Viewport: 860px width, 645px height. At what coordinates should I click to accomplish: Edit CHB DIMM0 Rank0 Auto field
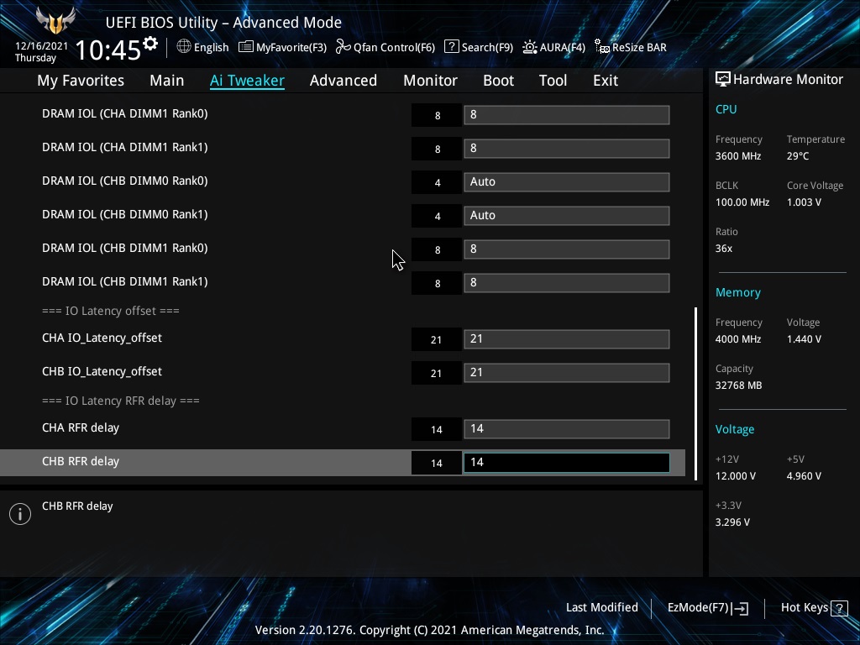pos(567,182)
